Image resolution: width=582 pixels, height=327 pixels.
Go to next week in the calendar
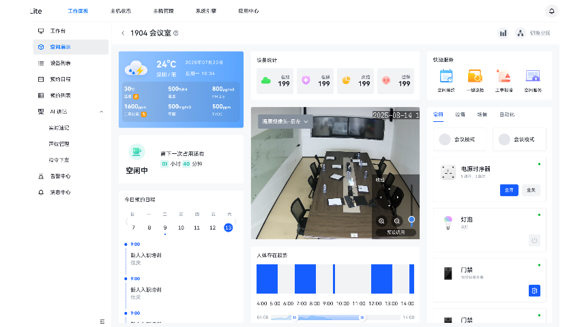pyautogui.click(x=235, y=221)
